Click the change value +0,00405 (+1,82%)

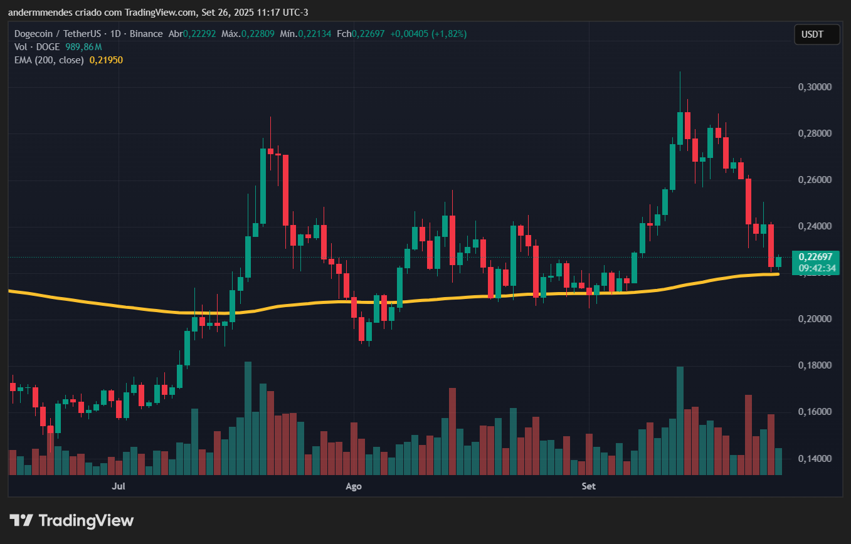[428, 34]
